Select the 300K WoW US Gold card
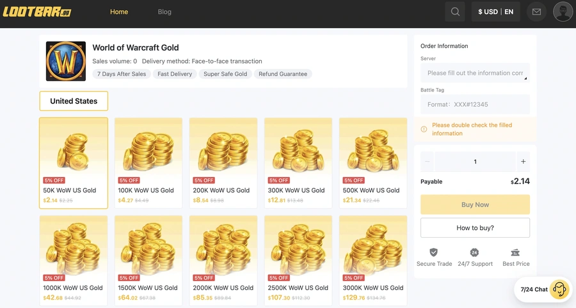The width and height of the screenshot is (576, 308). coord(298,163)
